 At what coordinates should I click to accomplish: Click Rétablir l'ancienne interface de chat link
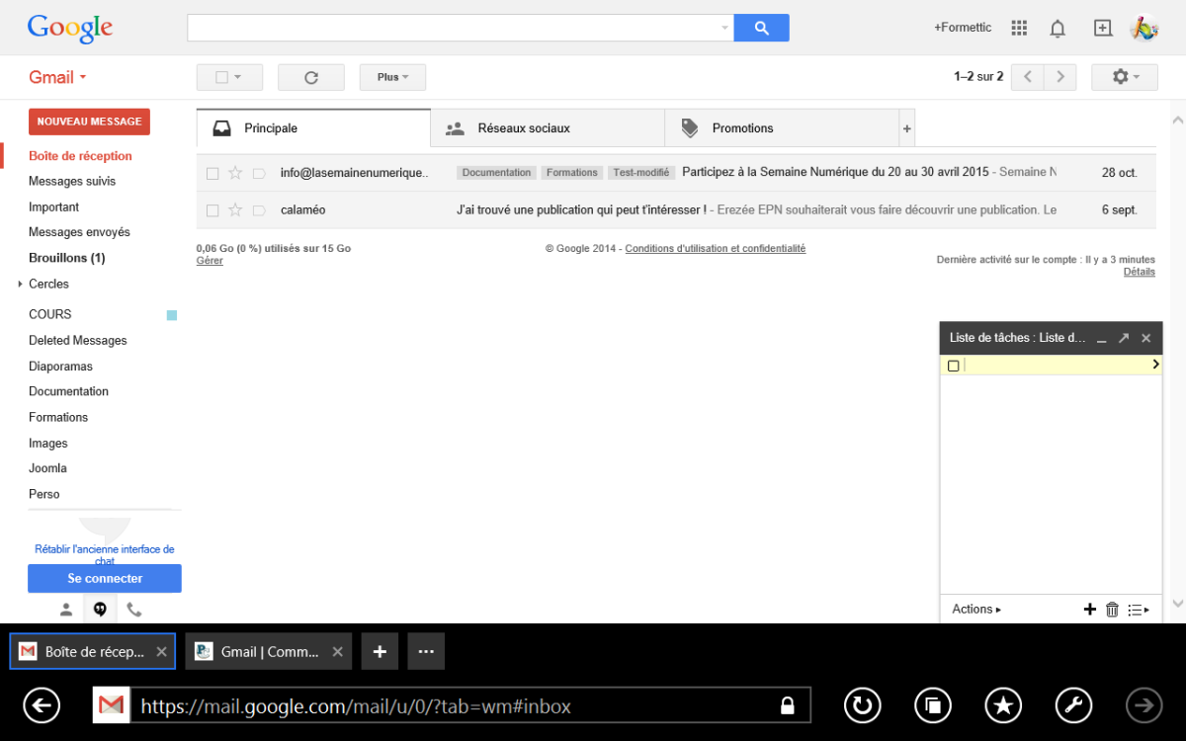105,554
